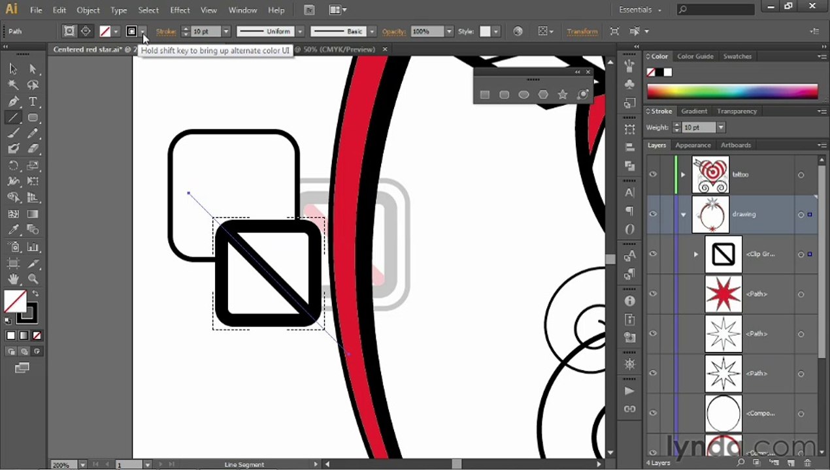830x470 pixels.
Task: Open the Go to Bridge icon
Action: (x=310, y=10)
